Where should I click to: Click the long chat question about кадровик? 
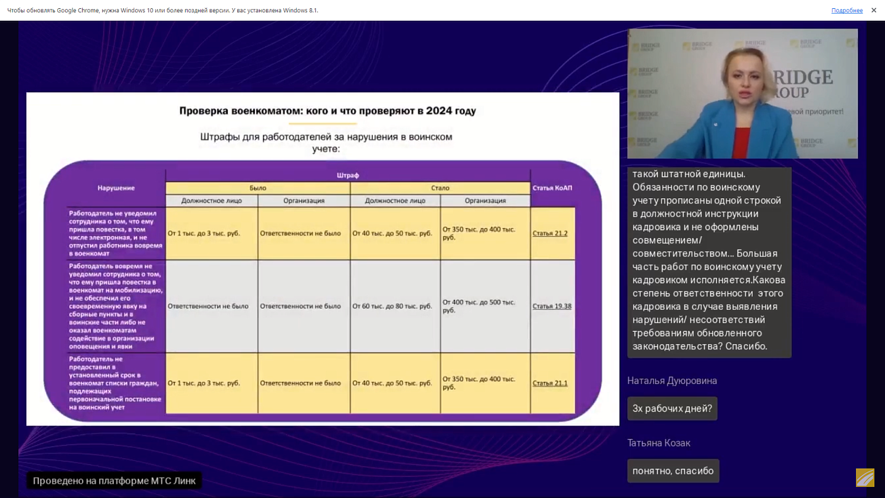click(x=709, y=260)
